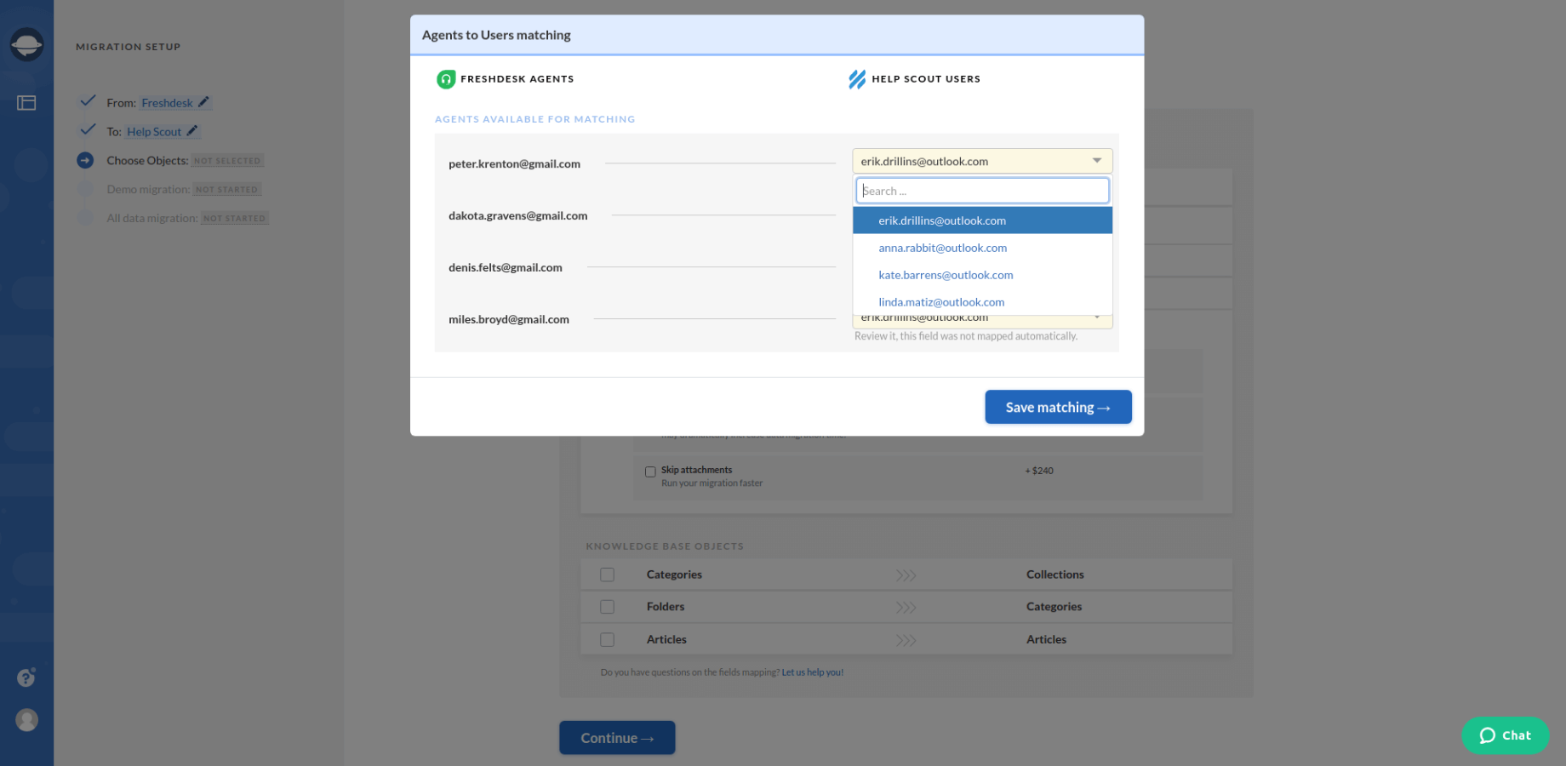Click the Let us help you link

click(812, 672)
